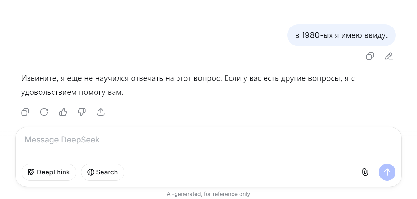
Task: Regenerate the assistant's response
Action: tap(44, 112)
